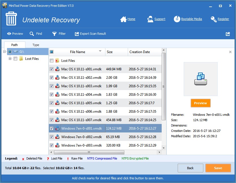Click the horizontal scrollbar thumb of file list
This screenshot has height=183, width=236.
coord(89,152)
